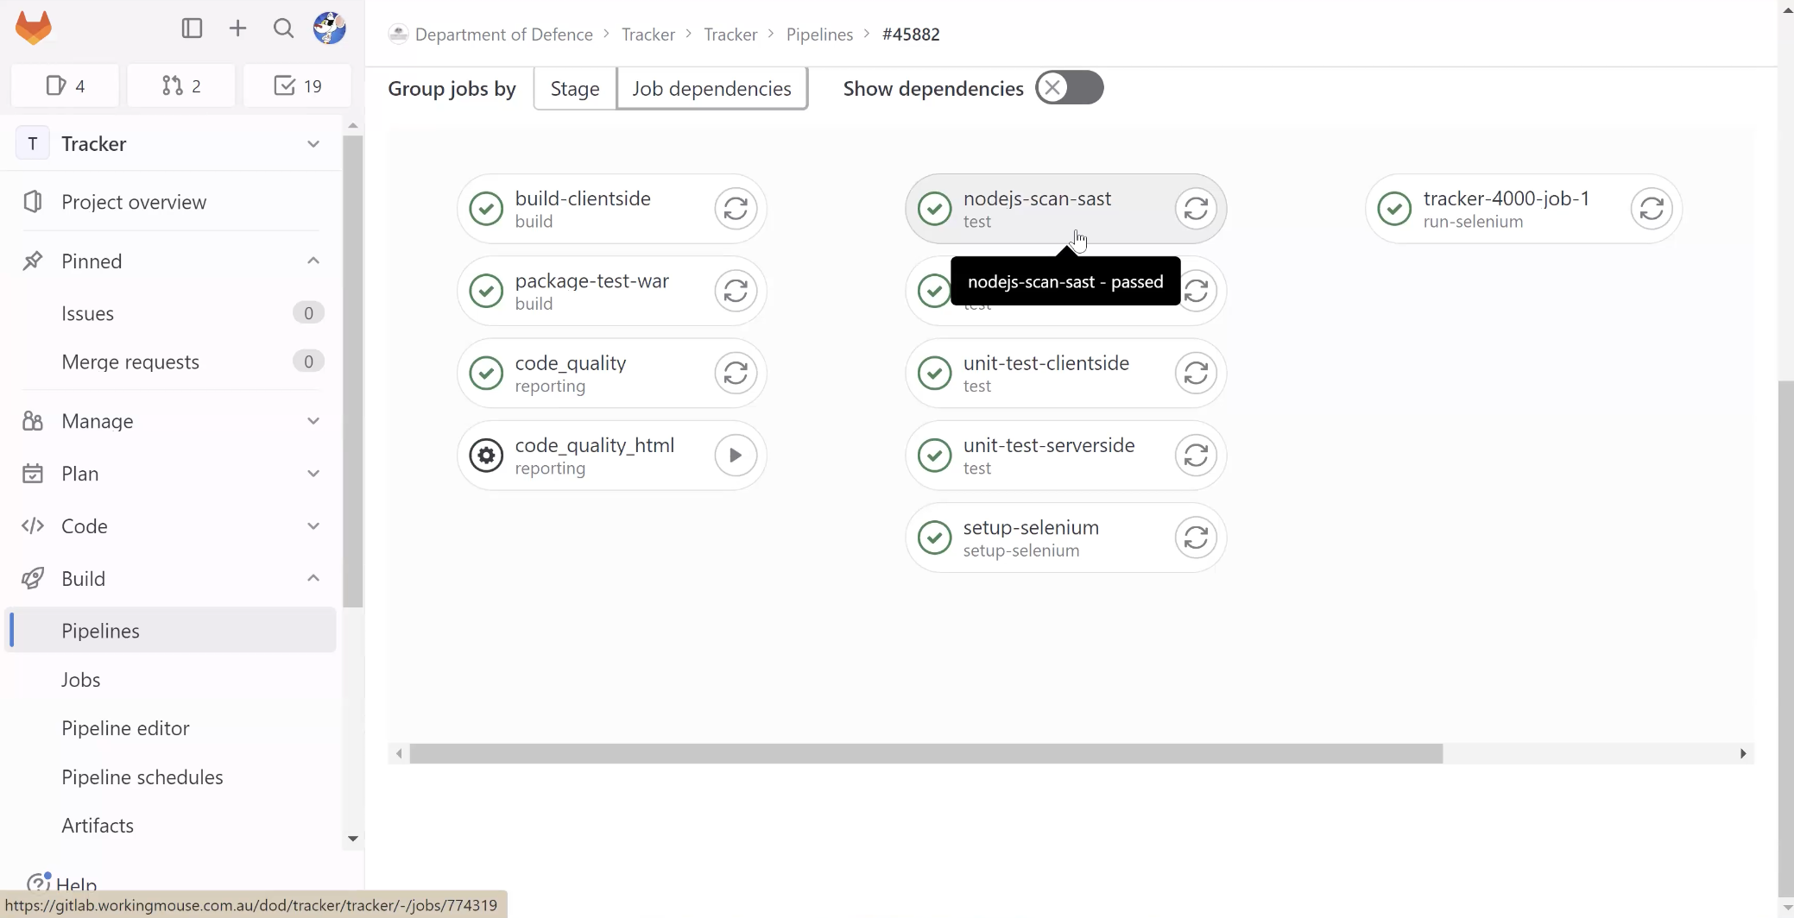The height and width of the screenshot is (918, 1794).
Task: Click the create new plus icon
Action: [237, 28]
